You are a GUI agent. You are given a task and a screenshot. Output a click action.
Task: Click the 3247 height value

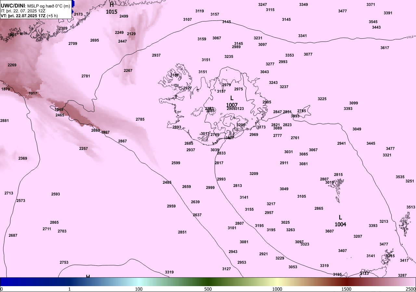pyautogui.click(x=263, y=5)
